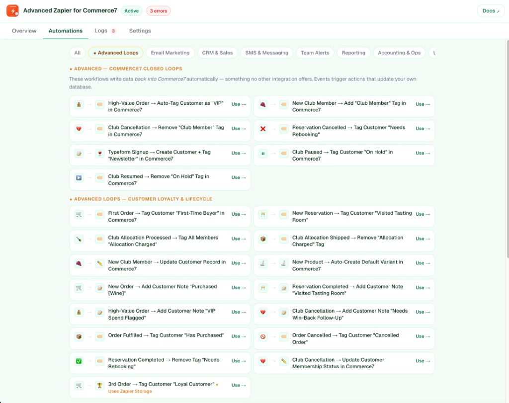This screenshot has height=403, width=509.
Task: Filter by Reporting category
Action: (353, 53)
